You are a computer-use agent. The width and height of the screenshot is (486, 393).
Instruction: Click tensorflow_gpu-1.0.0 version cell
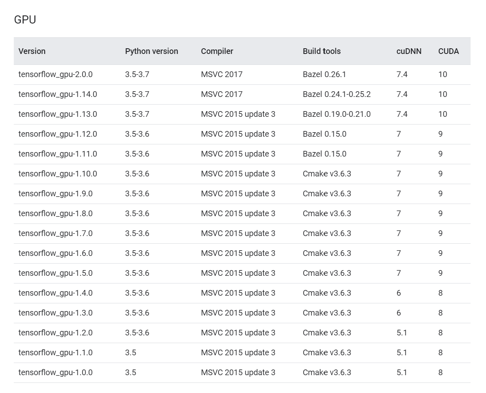pyautogui.click(x=56, y=372)
